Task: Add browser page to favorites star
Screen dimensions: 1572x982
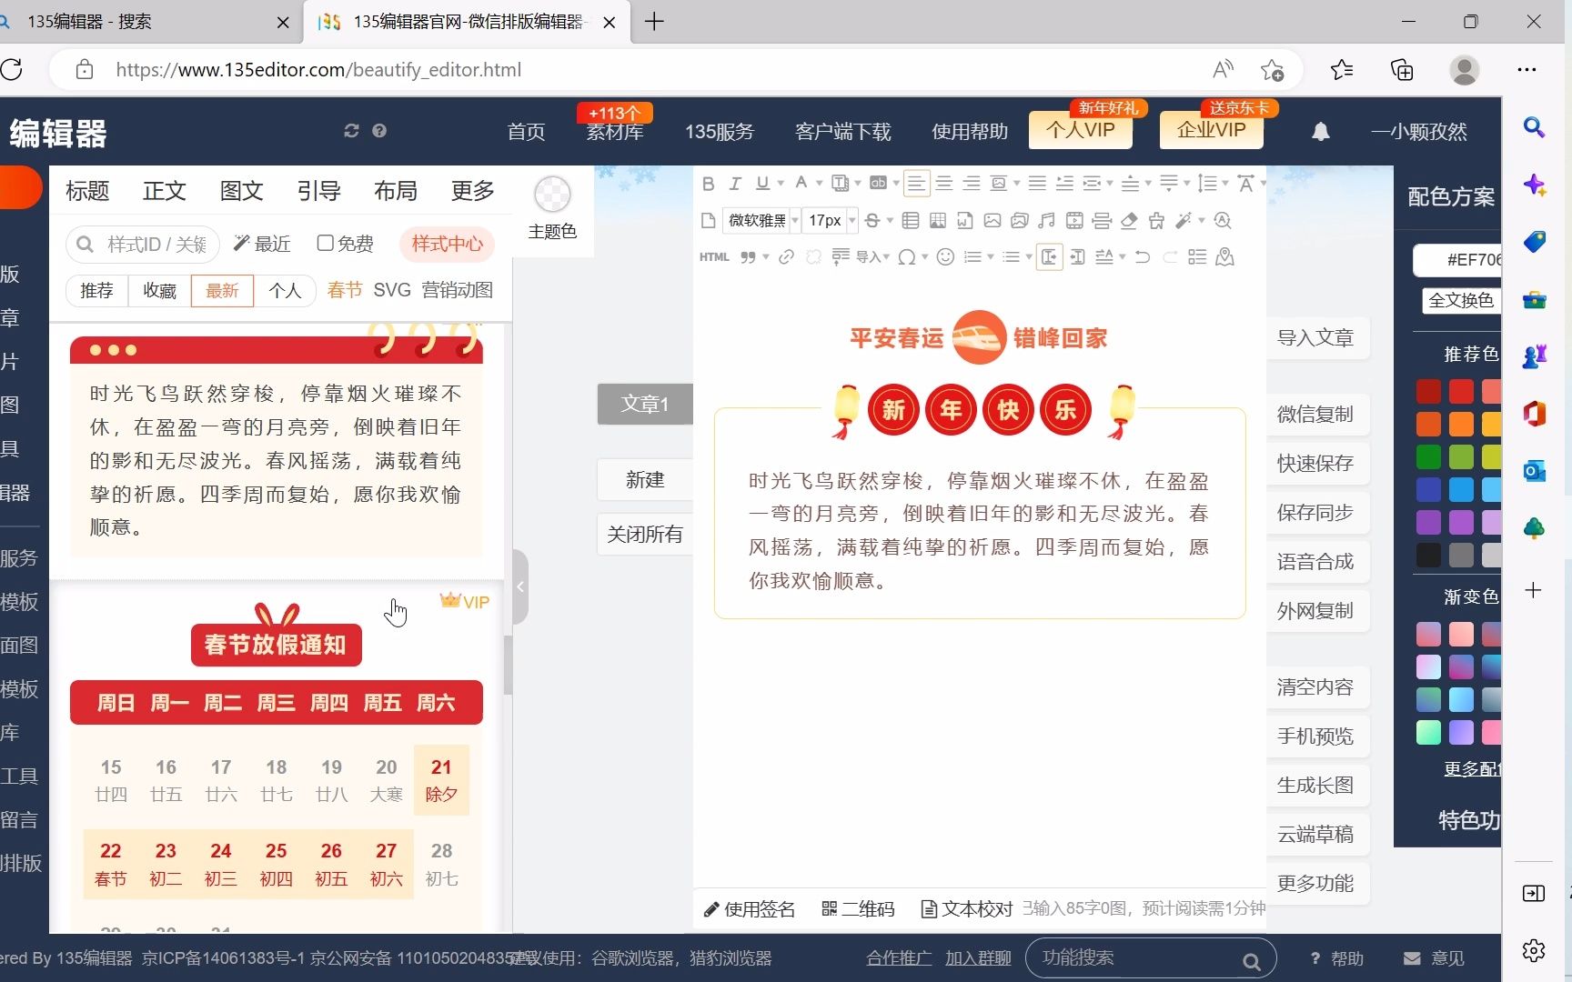Action: (1272, 70)
